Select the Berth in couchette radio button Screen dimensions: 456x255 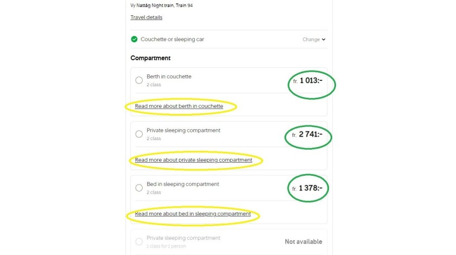click(x=139, y=80)
